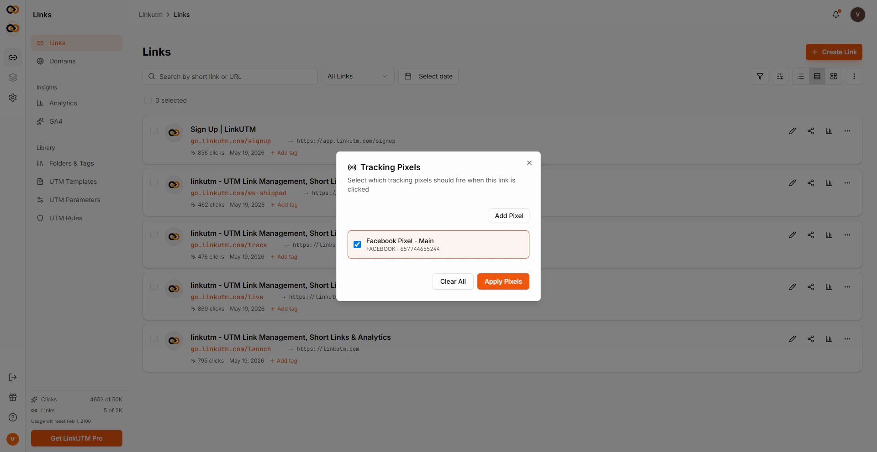877x452 pixels.
Task: Edit the live link
Action: 792,287
